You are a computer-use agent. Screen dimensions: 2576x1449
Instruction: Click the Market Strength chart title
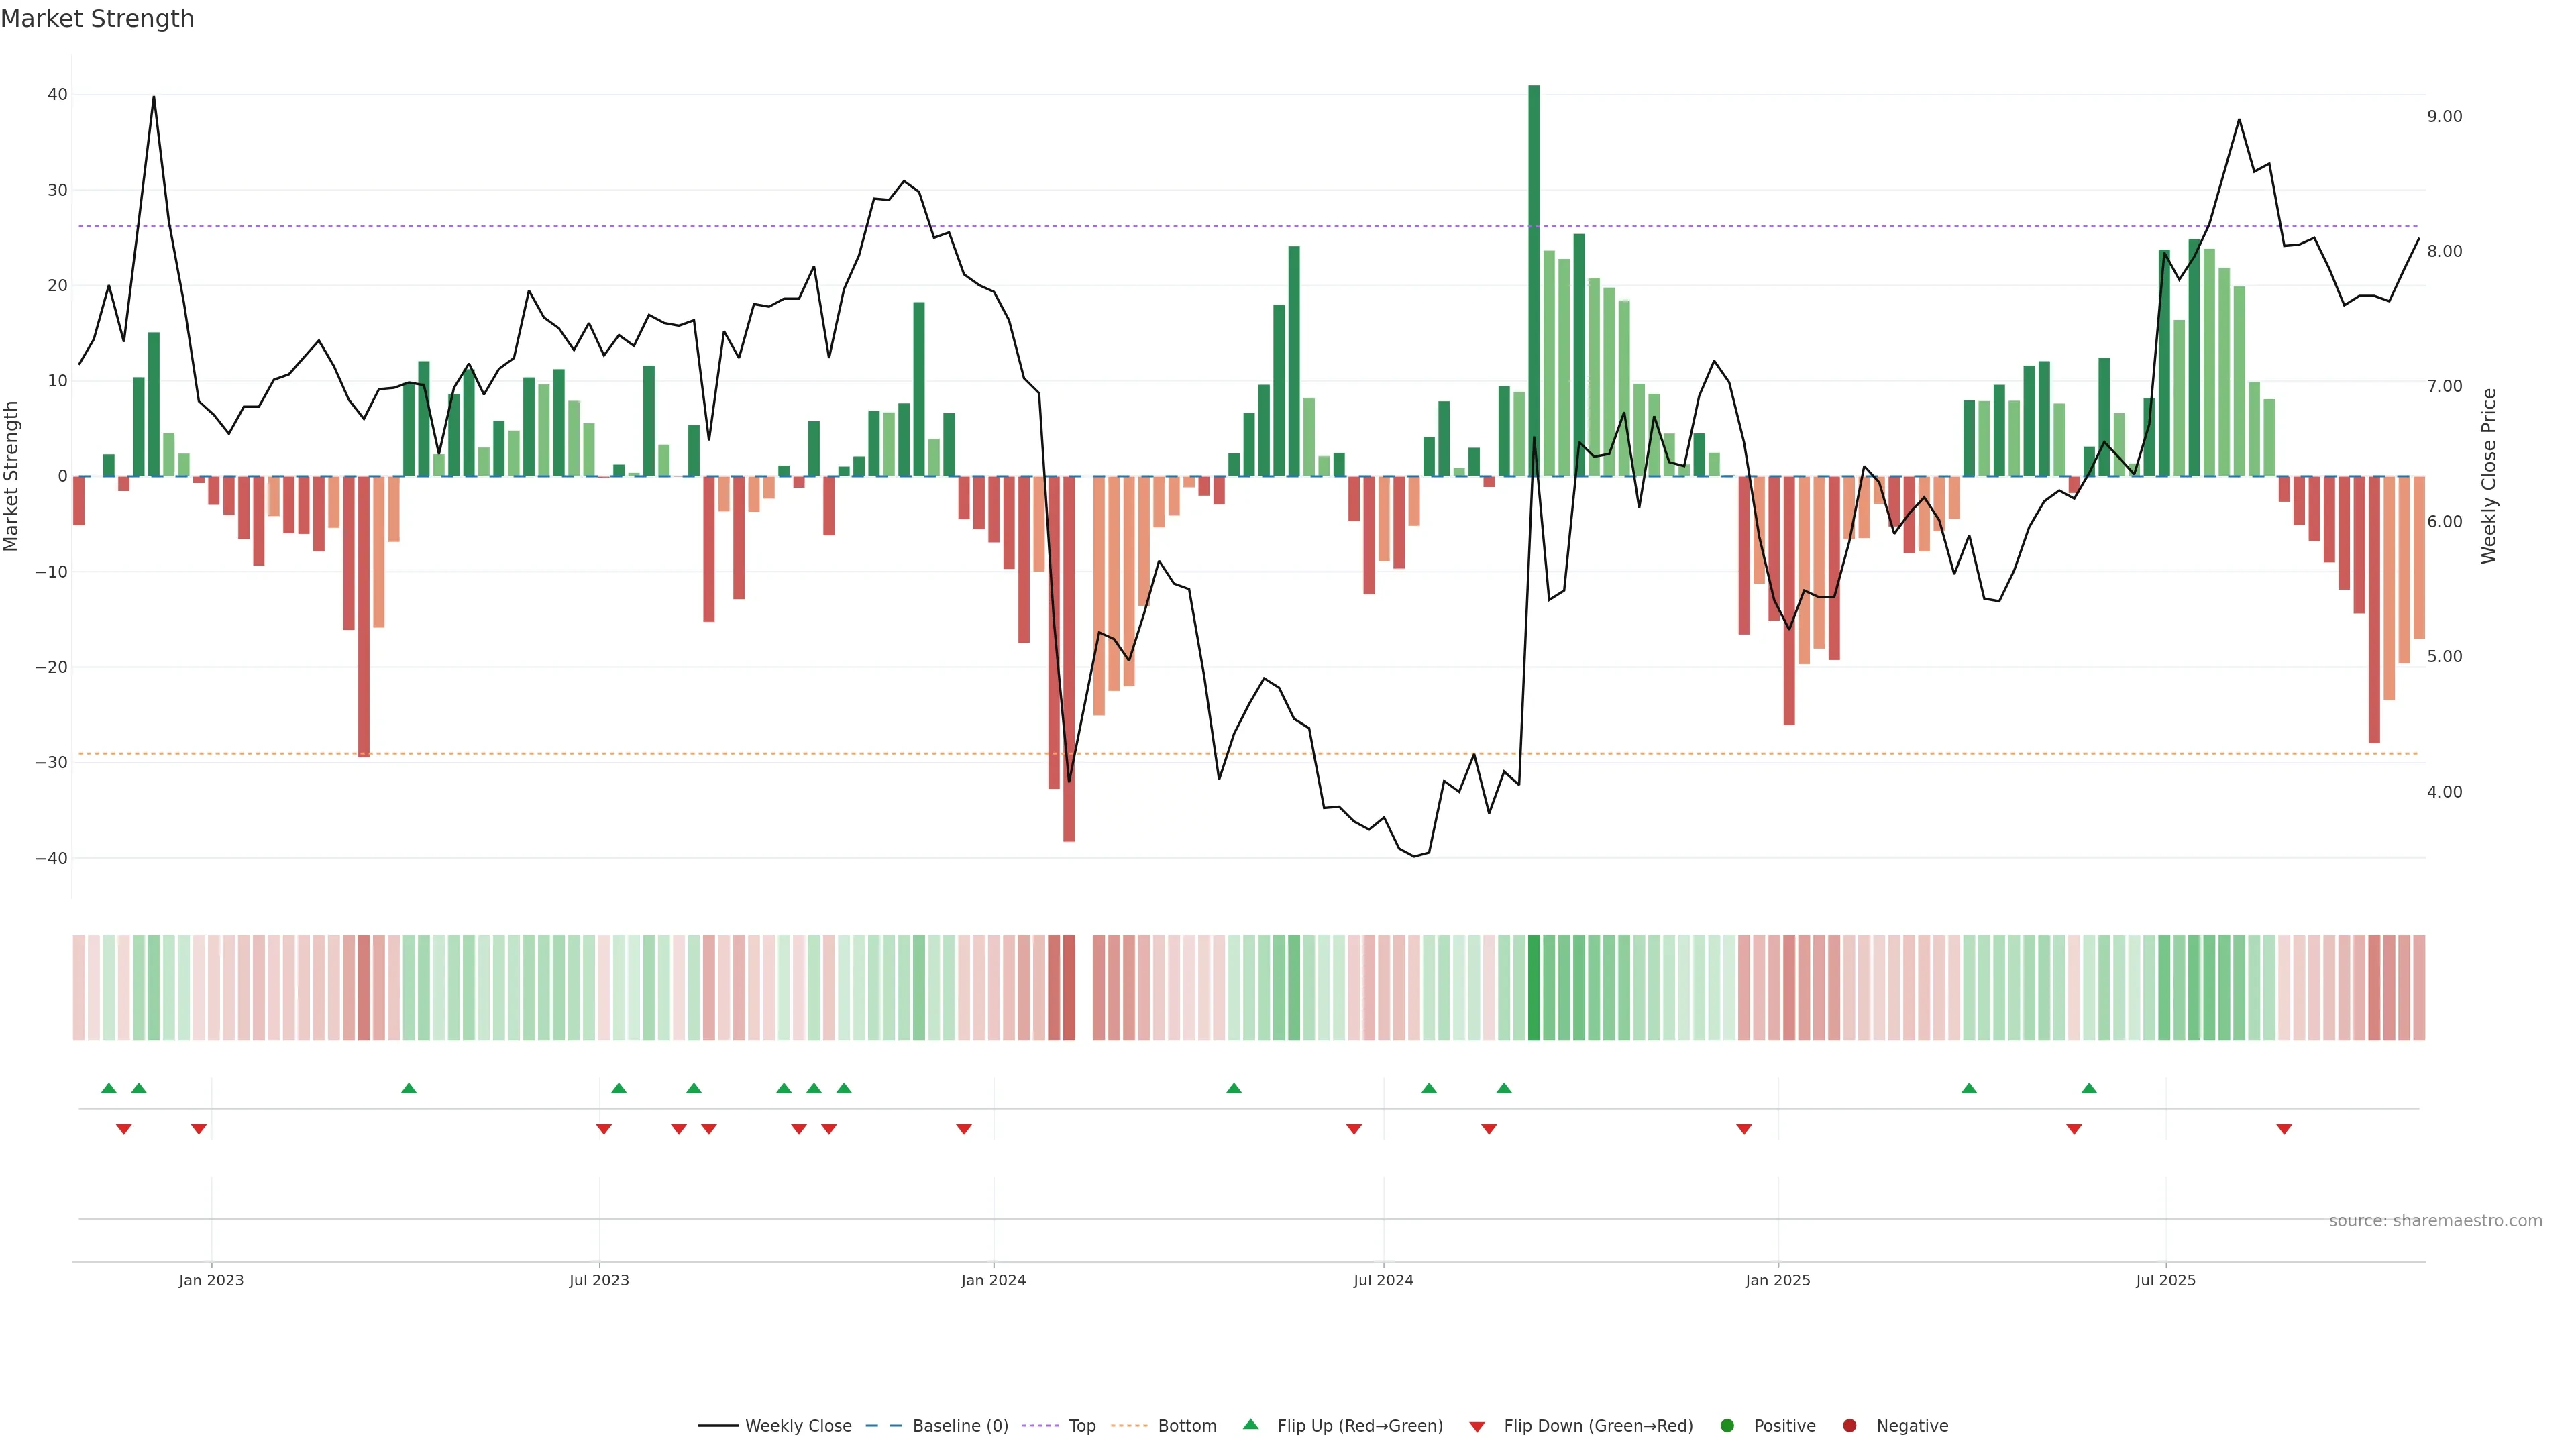tap(97, 19)
